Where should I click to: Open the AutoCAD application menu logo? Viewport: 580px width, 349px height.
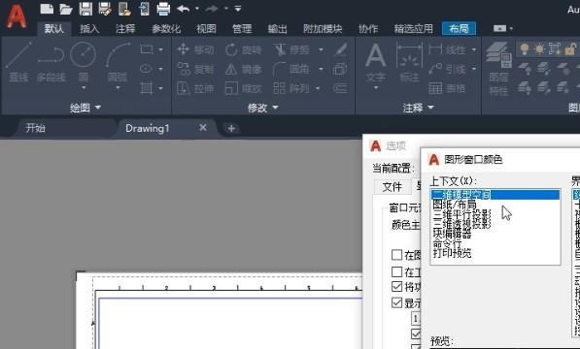(17, 16)
